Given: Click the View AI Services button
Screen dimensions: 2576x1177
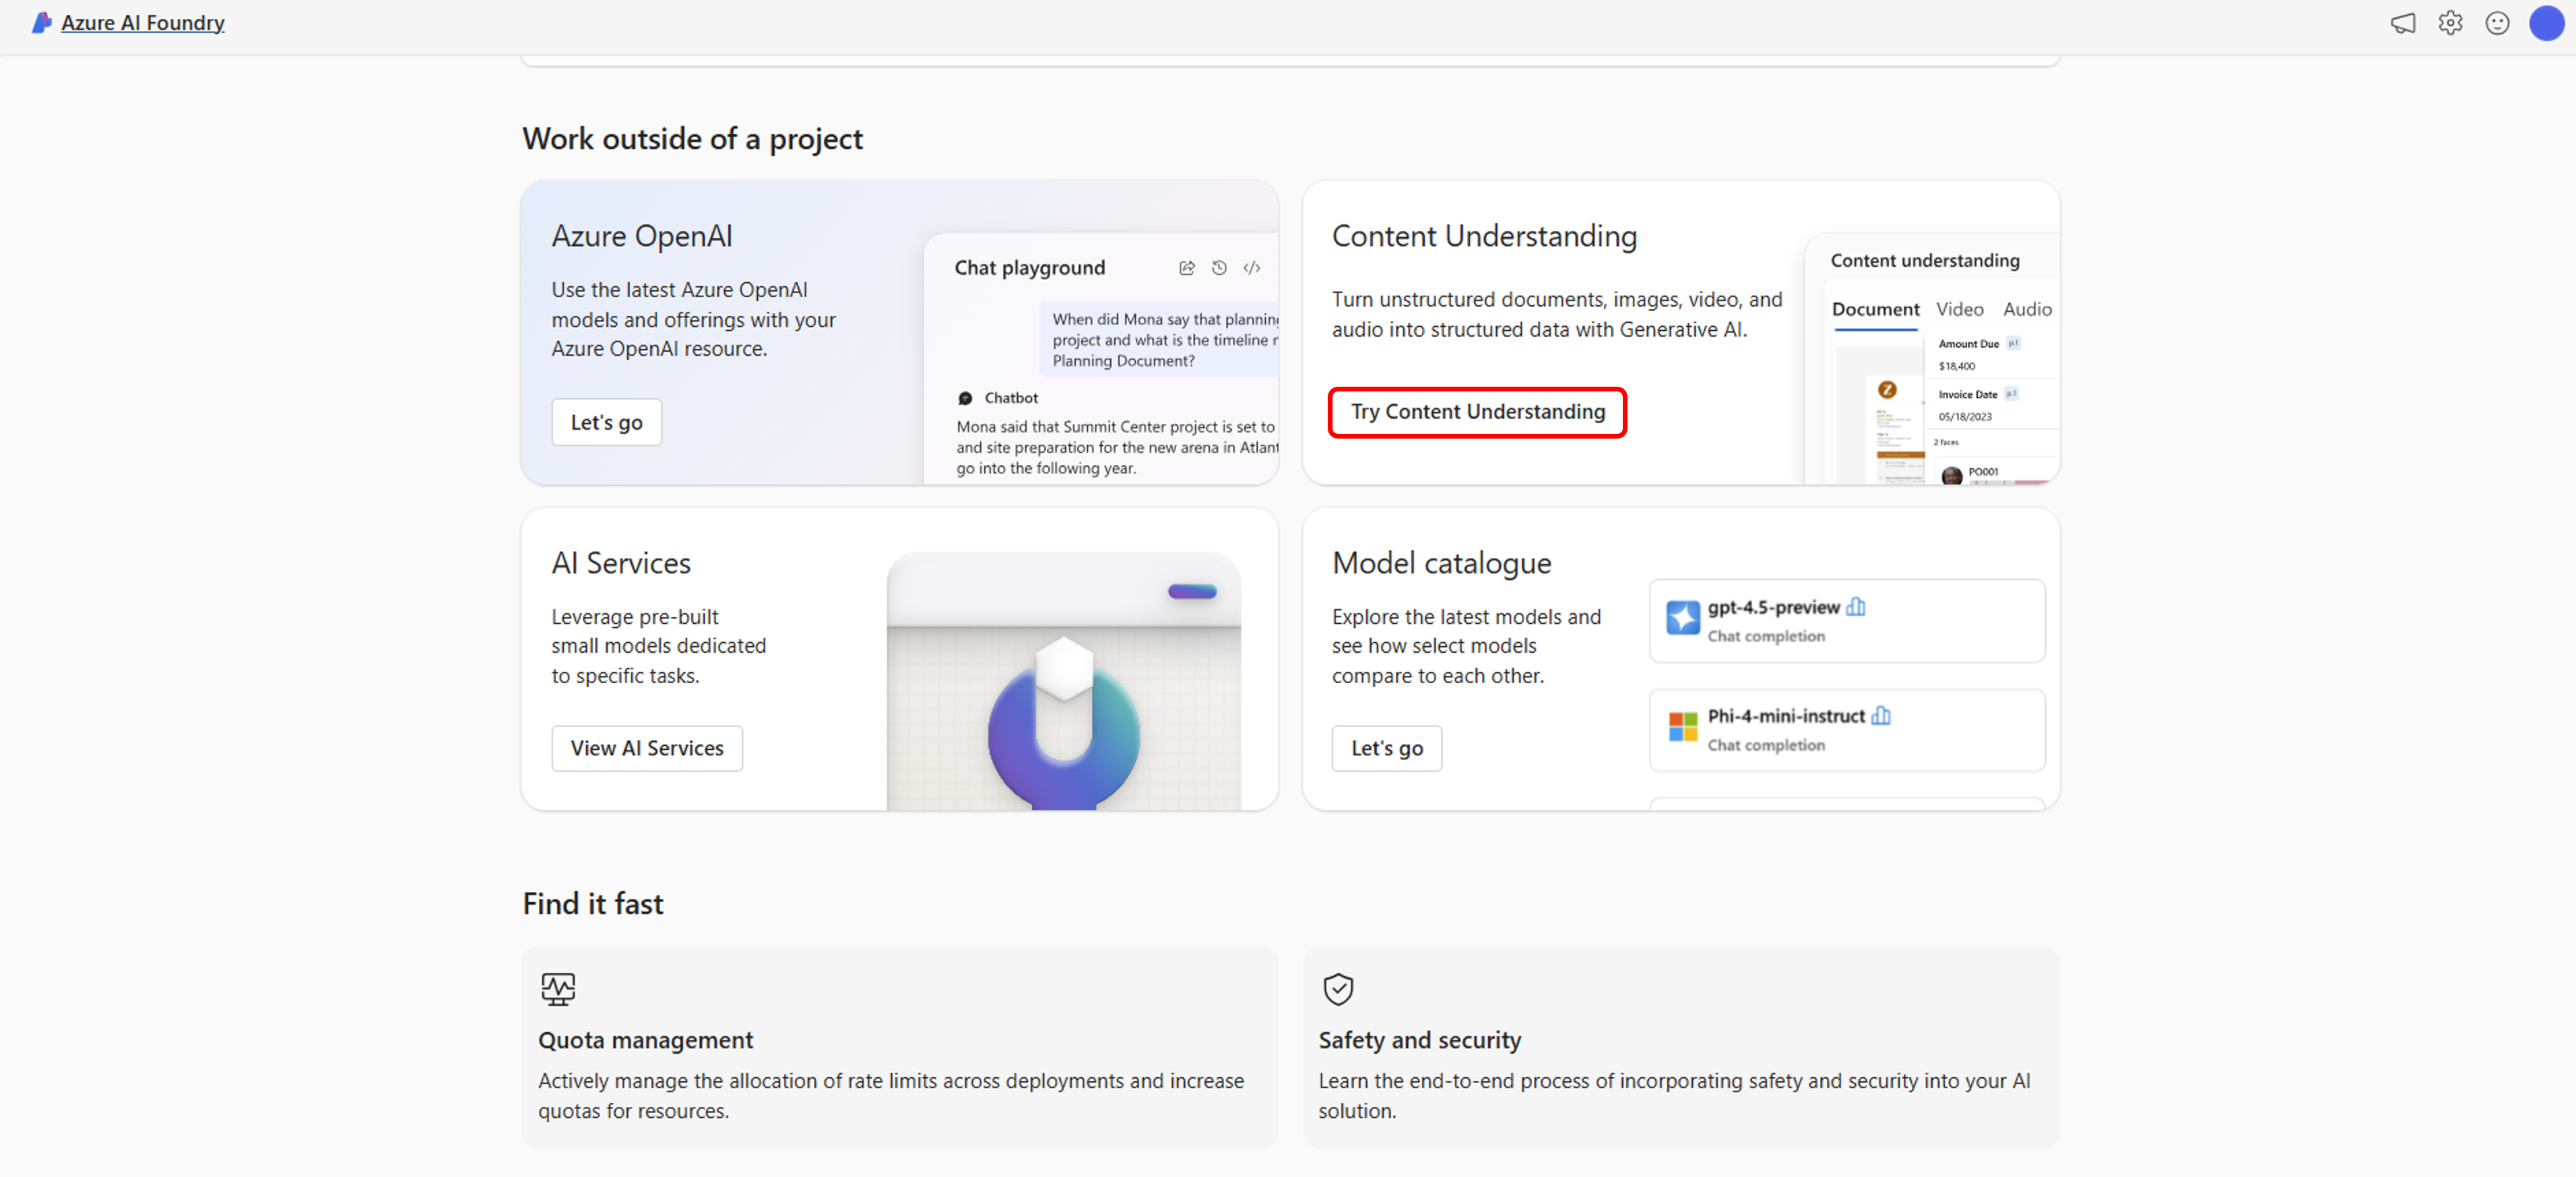Looking at the screenshot, I should (x=646, y=748).
